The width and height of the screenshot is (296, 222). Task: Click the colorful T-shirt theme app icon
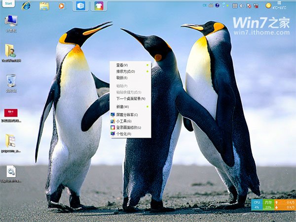(99, 6)
